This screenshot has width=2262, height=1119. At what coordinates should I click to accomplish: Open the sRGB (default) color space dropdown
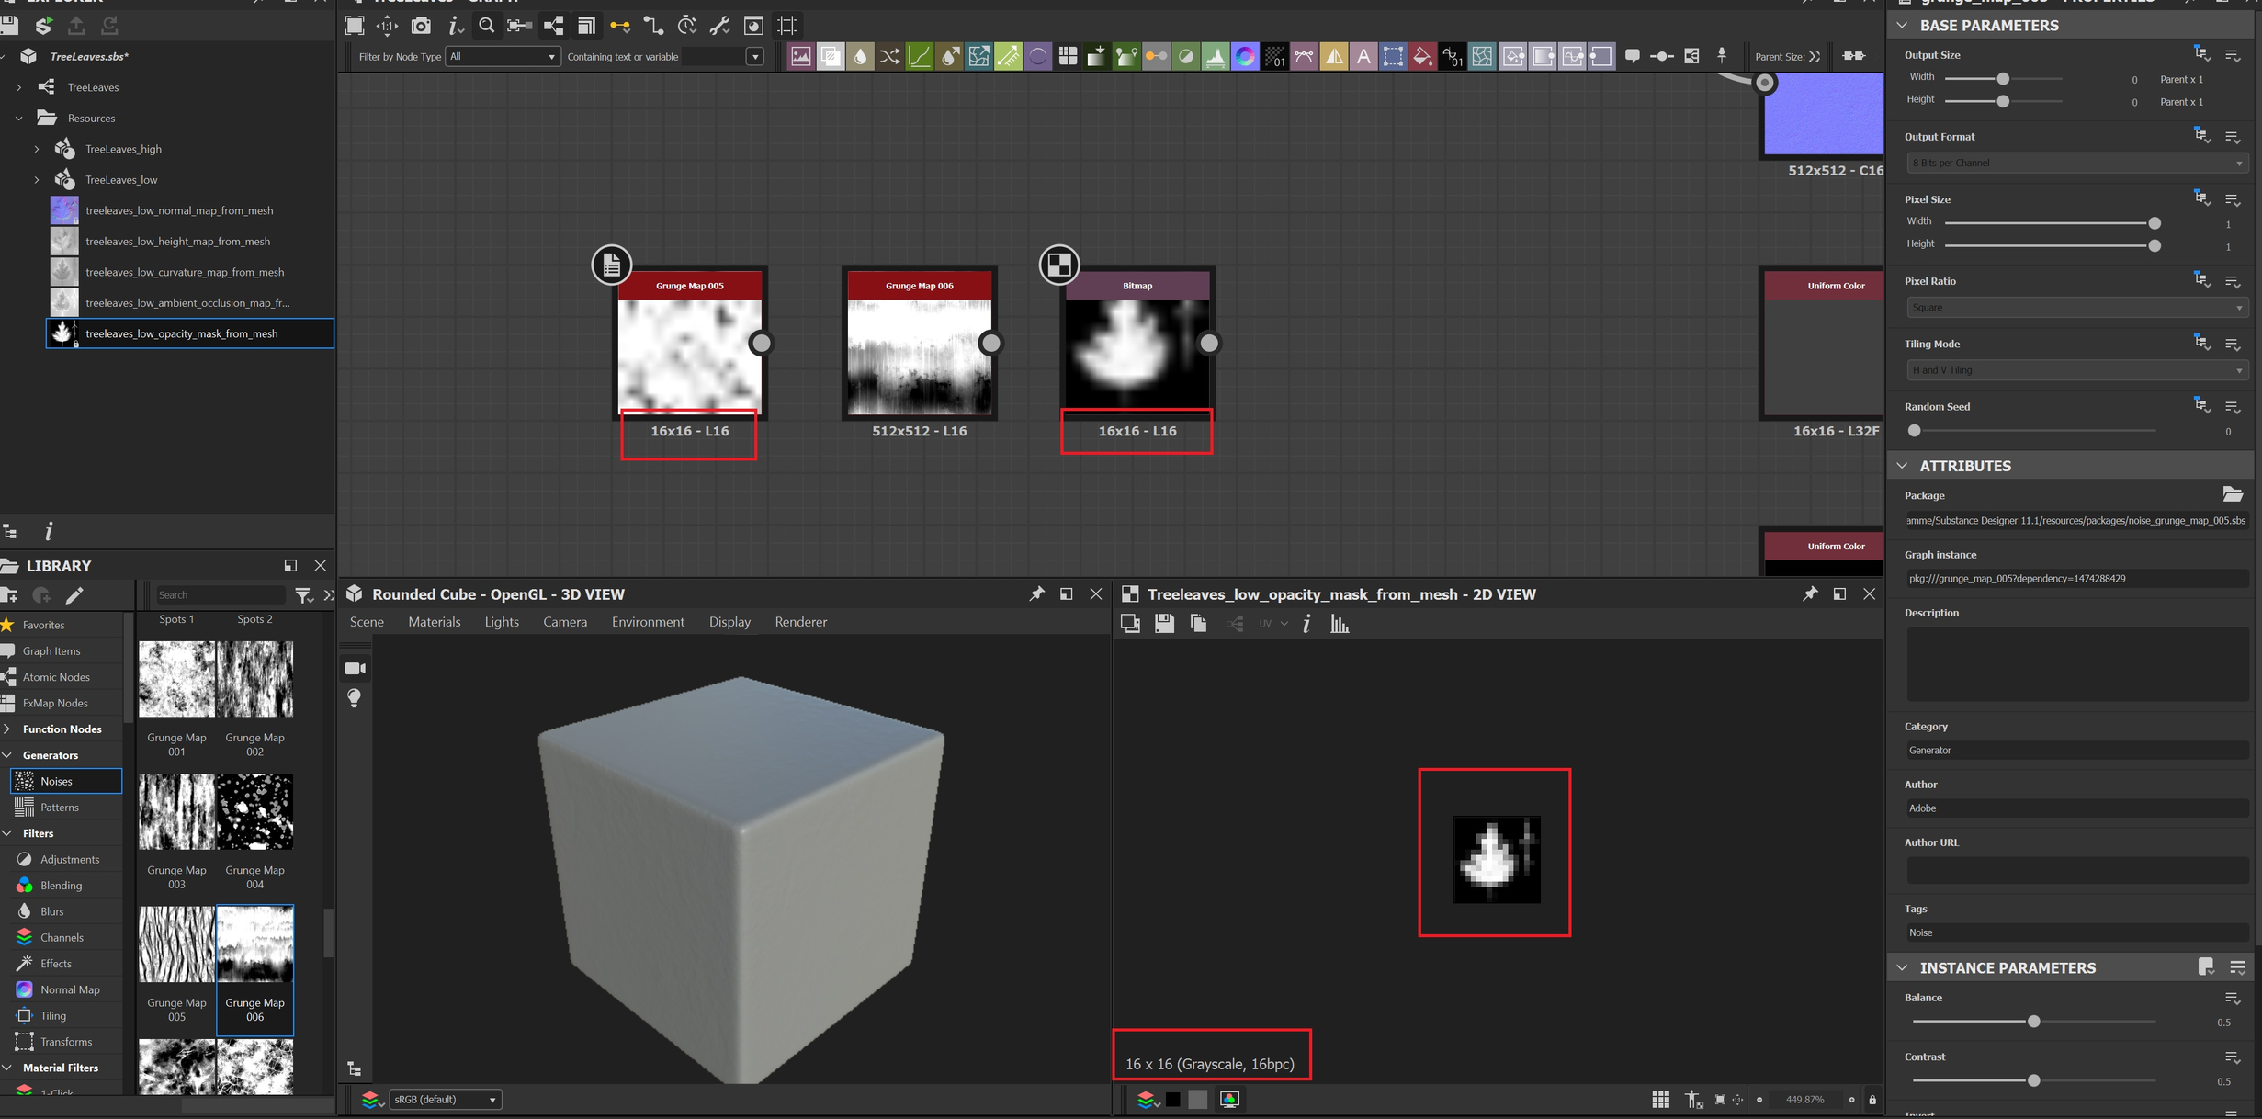[446, 1100]
